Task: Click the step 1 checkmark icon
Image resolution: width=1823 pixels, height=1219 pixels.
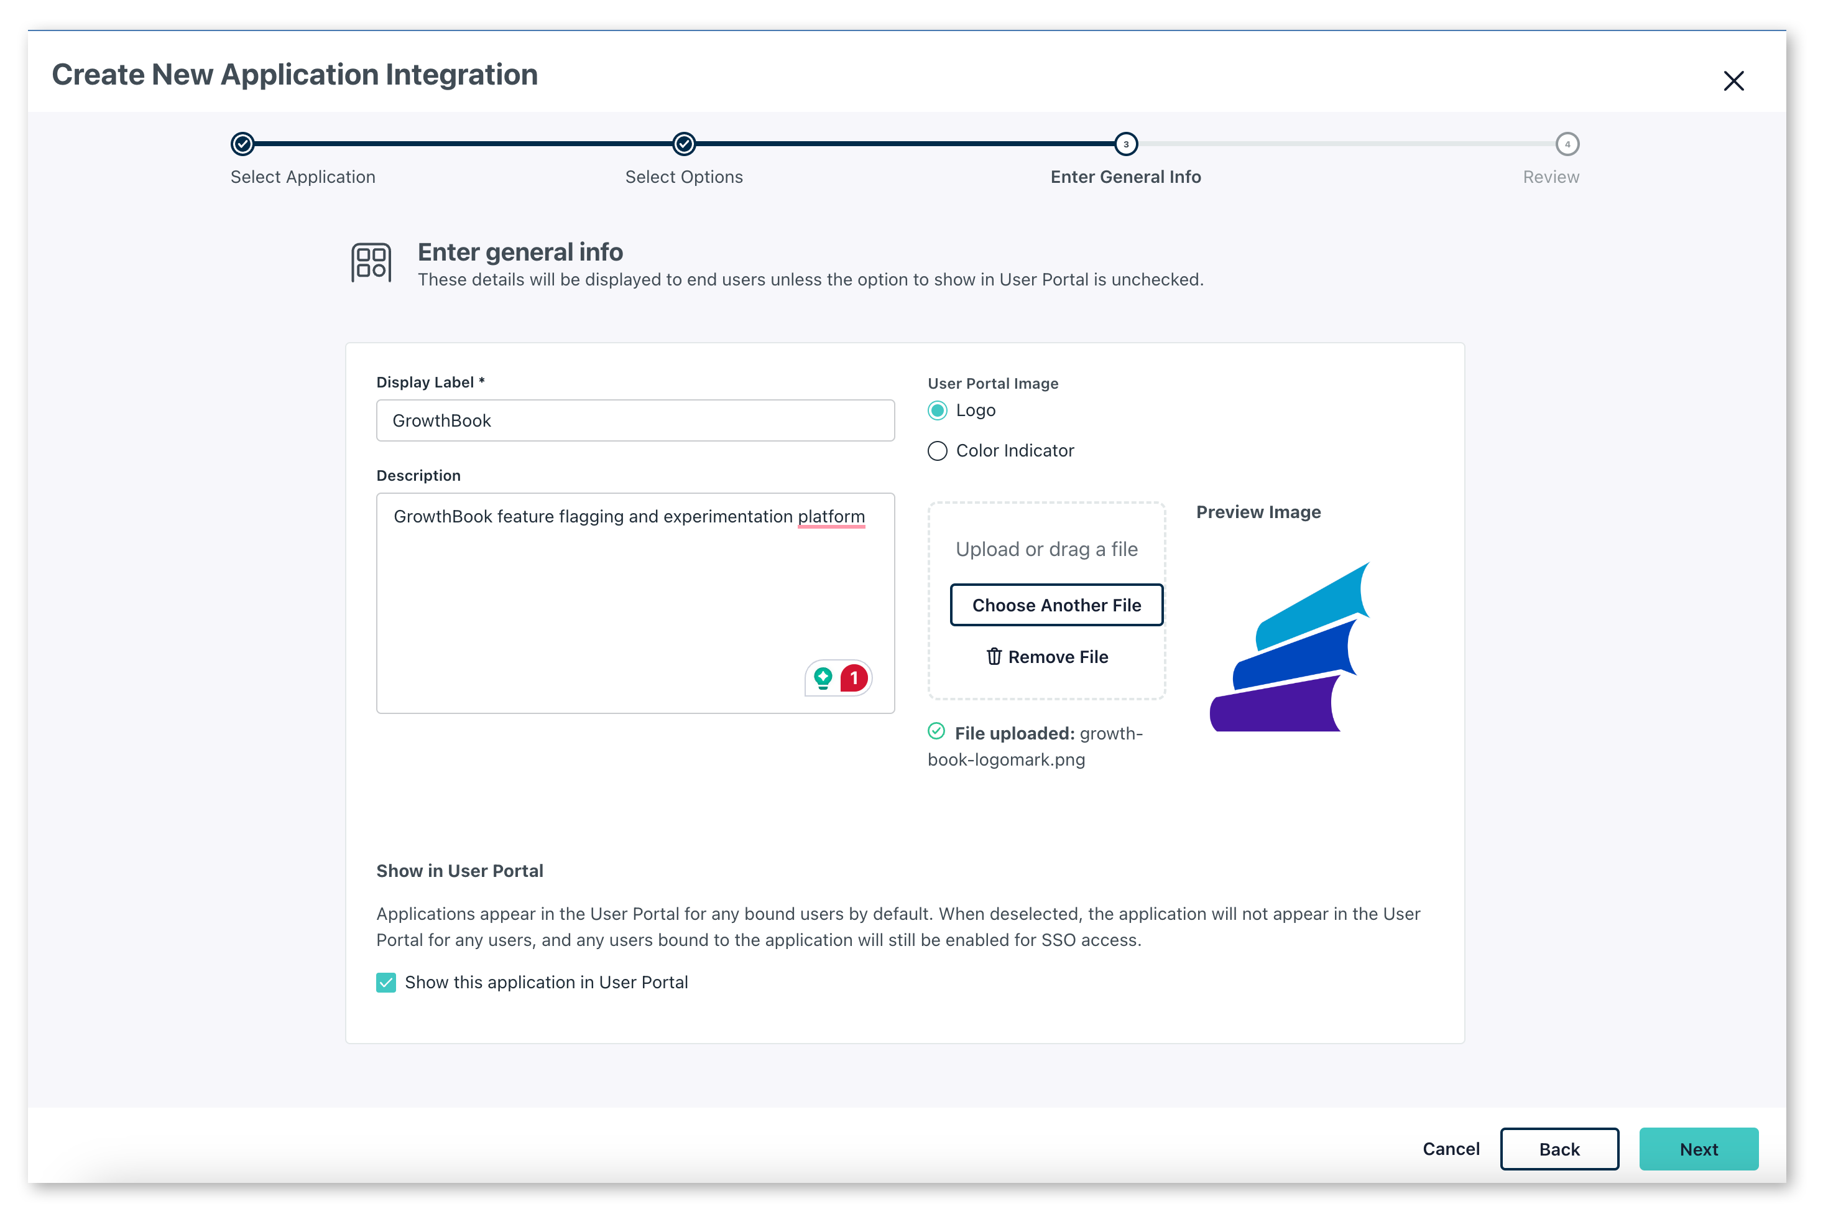Action: pos(242,144)
